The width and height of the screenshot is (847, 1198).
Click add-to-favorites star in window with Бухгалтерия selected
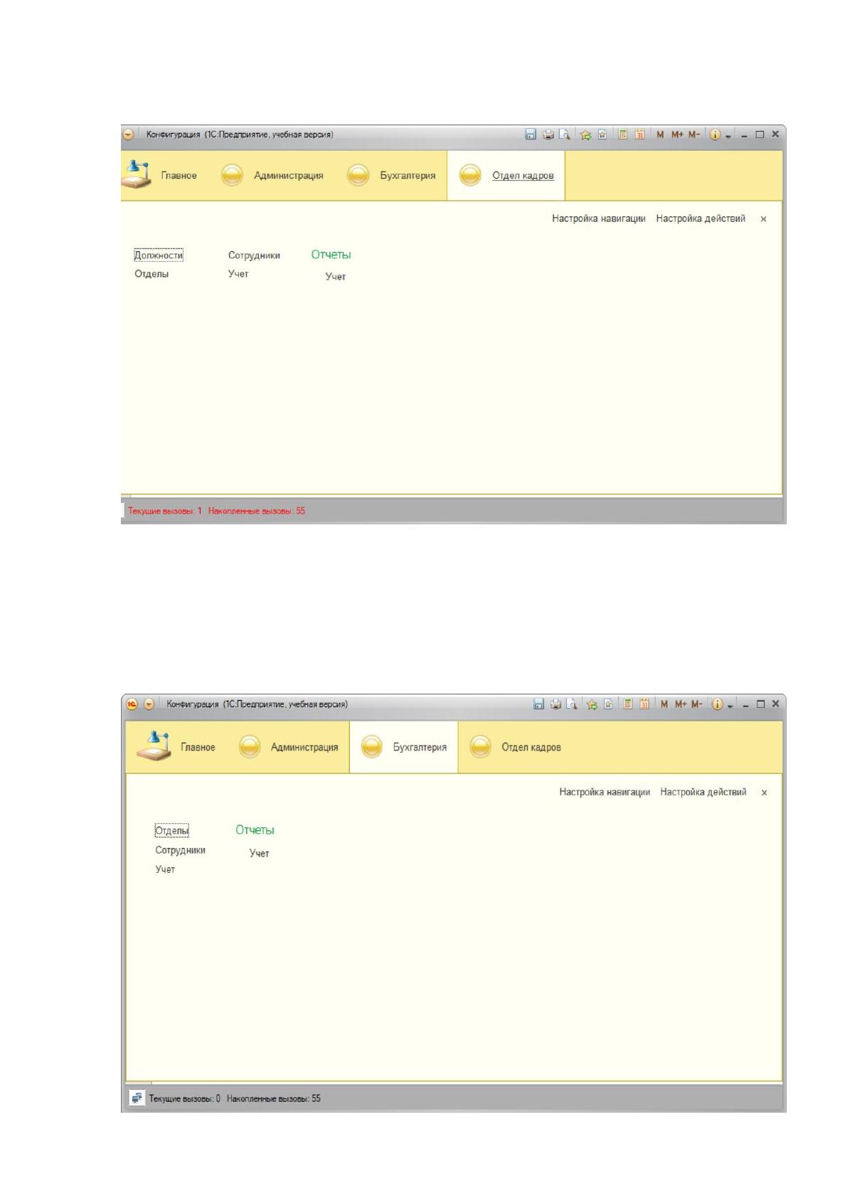coord(593,704)
